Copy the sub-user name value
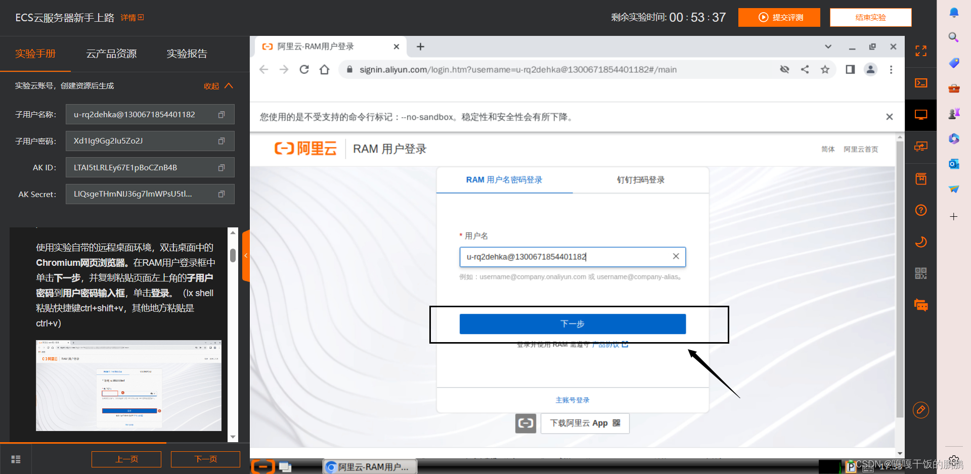The image size is (971, 474). coord(221,115)
